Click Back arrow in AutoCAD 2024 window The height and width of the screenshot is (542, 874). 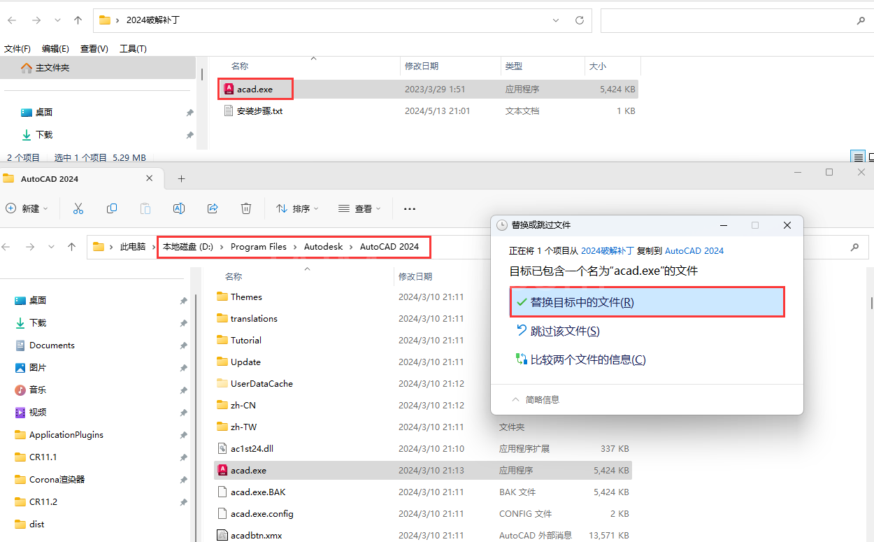[6, 247]
